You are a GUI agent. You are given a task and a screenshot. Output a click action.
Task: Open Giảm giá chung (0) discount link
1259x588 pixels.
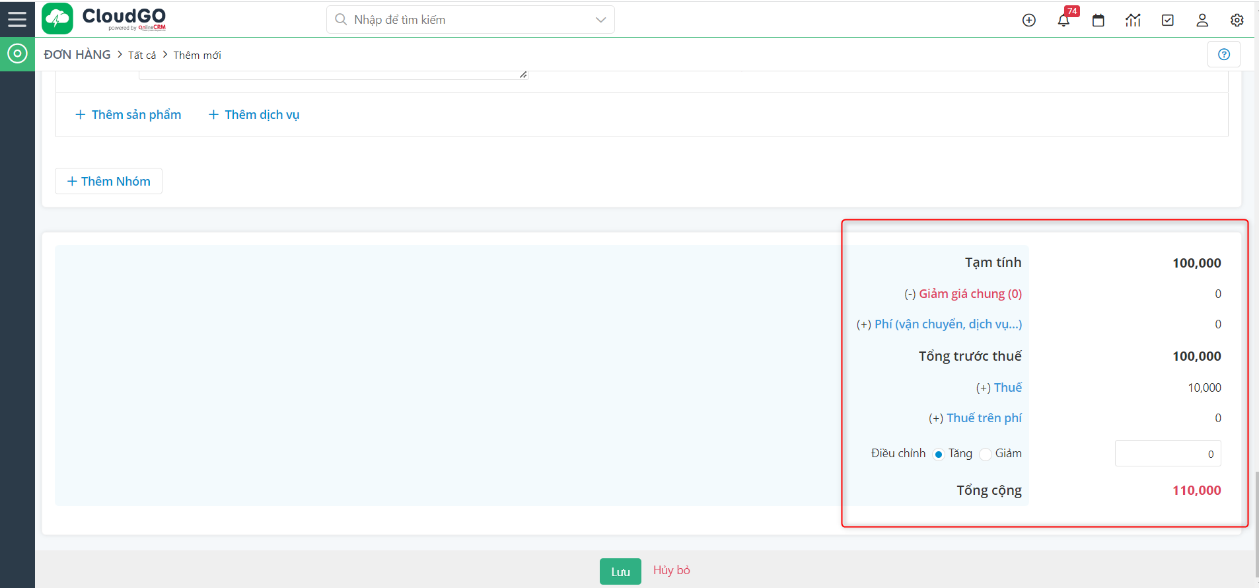click(x=970, y=294)
